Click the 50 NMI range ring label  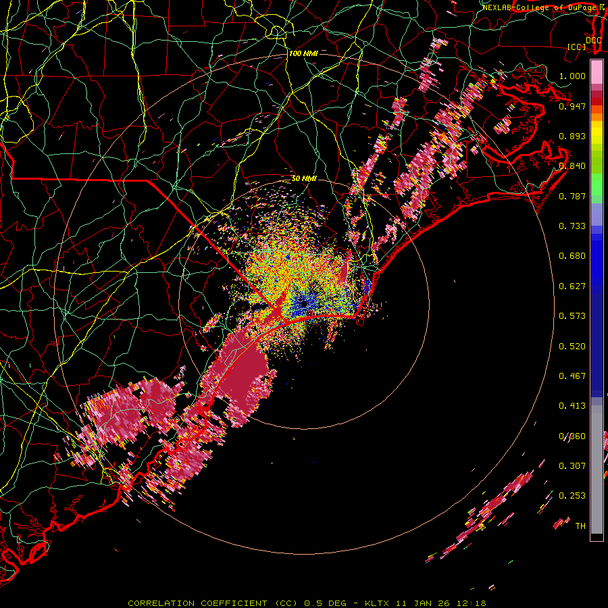tap(305, 179)
